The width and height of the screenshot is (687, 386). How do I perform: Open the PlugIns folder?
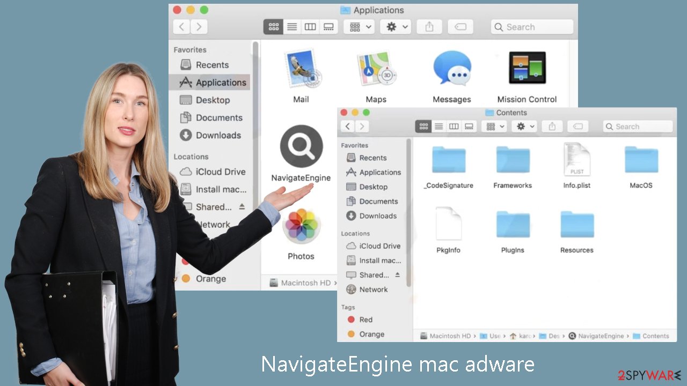[x=513, y=224]
